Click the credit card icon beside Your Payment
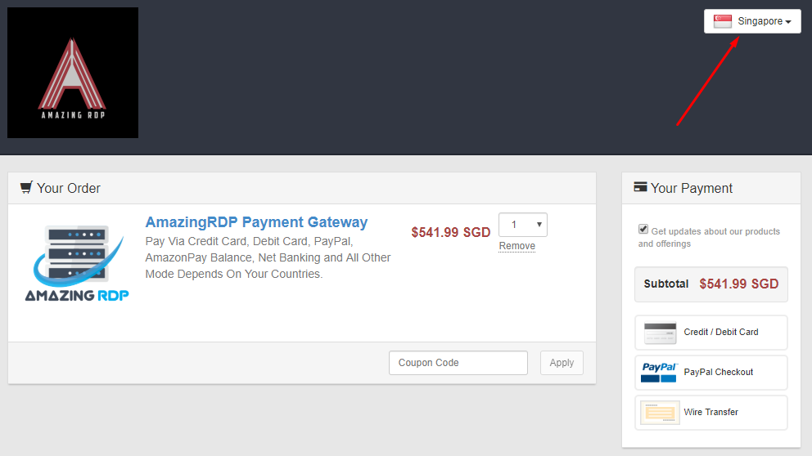 coord(640,188)
